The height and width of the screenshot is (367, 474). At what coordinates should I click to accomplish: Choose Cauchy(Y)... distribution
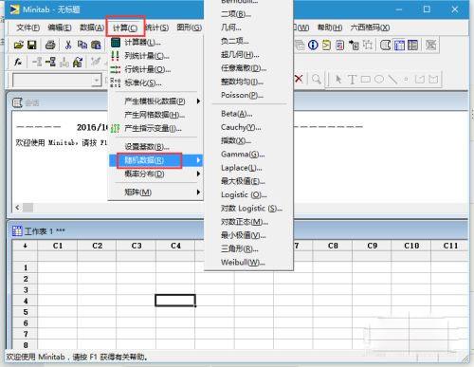coord(249,127)
